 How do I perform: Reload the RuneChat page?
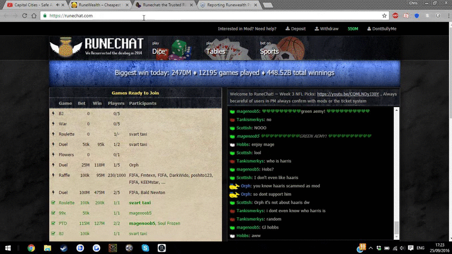point(24,16)
